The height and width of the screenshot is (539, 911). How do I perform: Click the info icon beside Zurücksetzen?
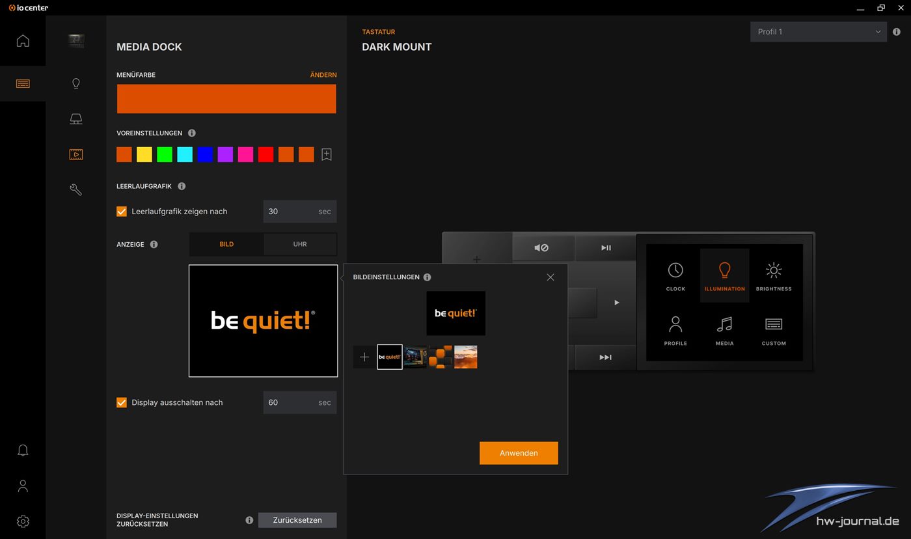(x=249, y=520)
